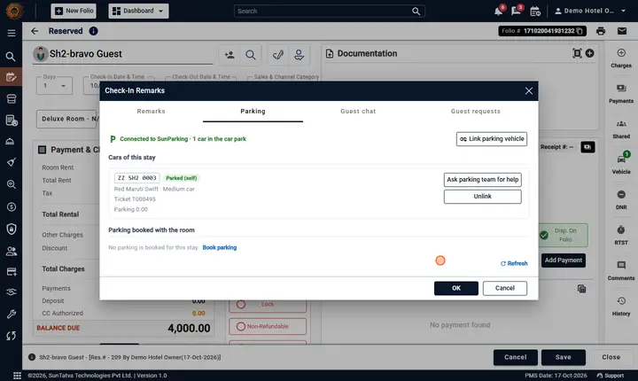Refresh the parking information
The height and width of the screenshot is (381, 638).
point(514,263)
